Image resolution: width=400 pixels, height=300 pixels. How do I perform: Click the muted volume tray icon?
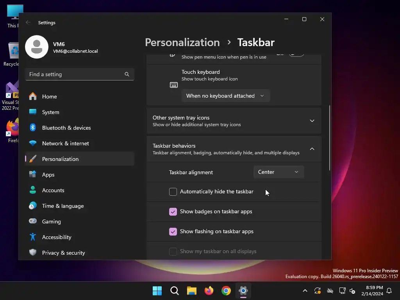pos(352,291)
